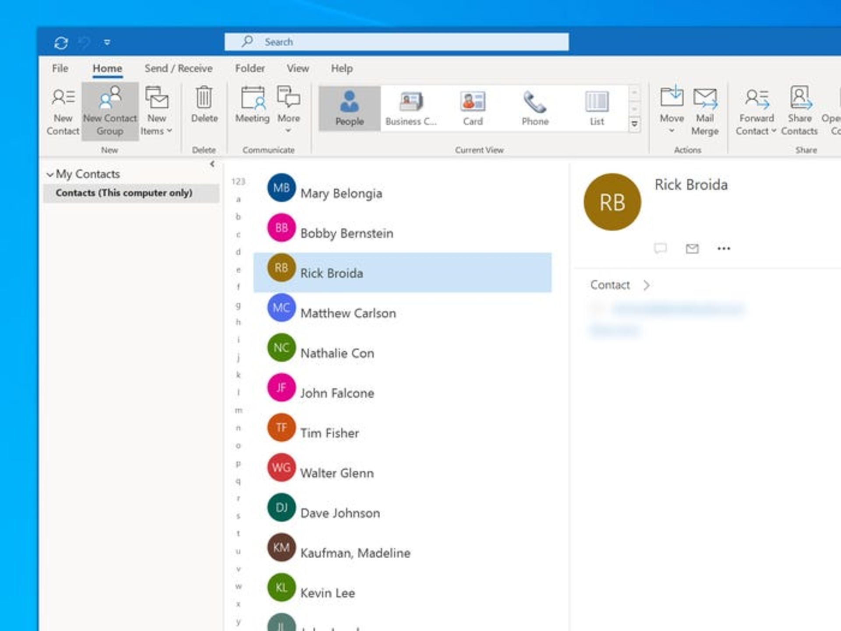
Task: Open the File menu
Action: [60, 68]
